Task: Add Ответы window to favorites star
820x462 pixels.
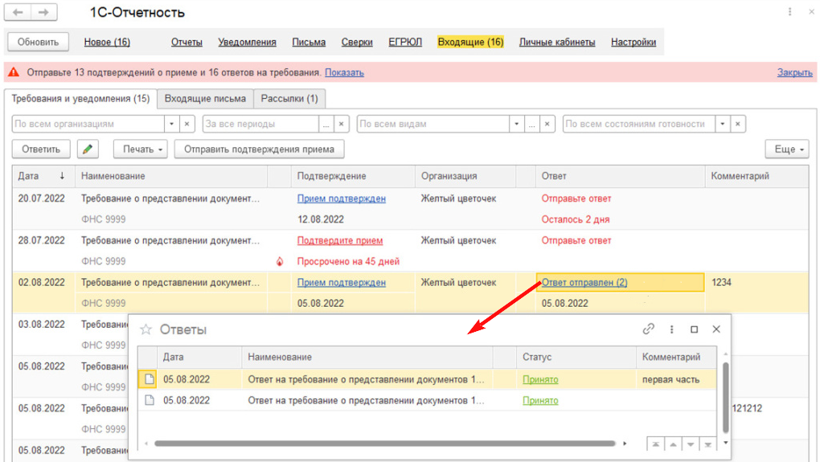Action: coord(146,329)
